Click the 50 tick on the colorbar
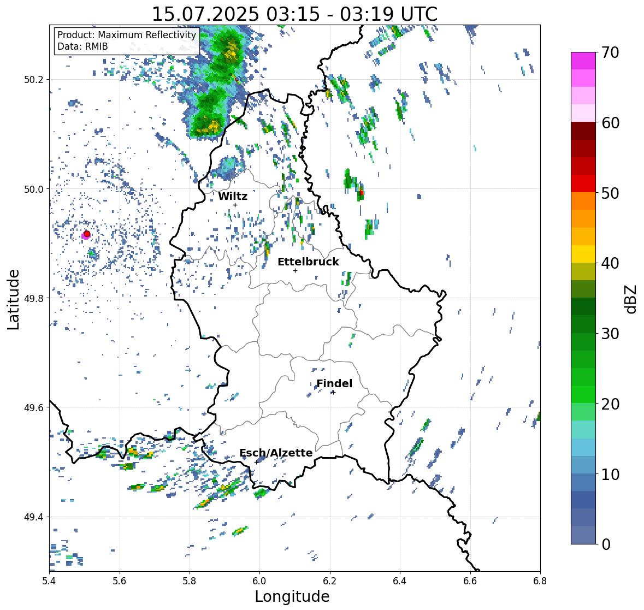 coord(610,193)
